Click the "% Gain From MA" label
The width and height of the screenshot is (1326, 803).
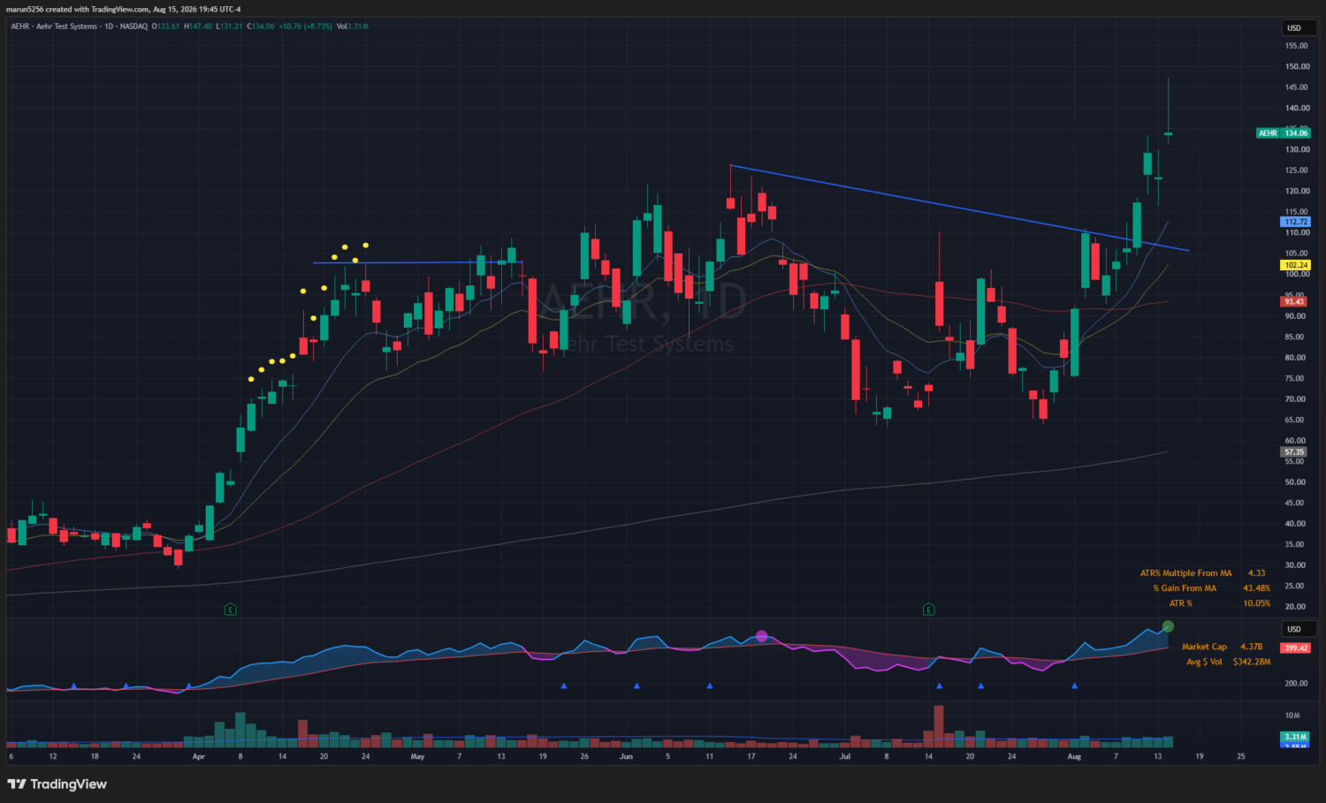[x=1185, y=588]
